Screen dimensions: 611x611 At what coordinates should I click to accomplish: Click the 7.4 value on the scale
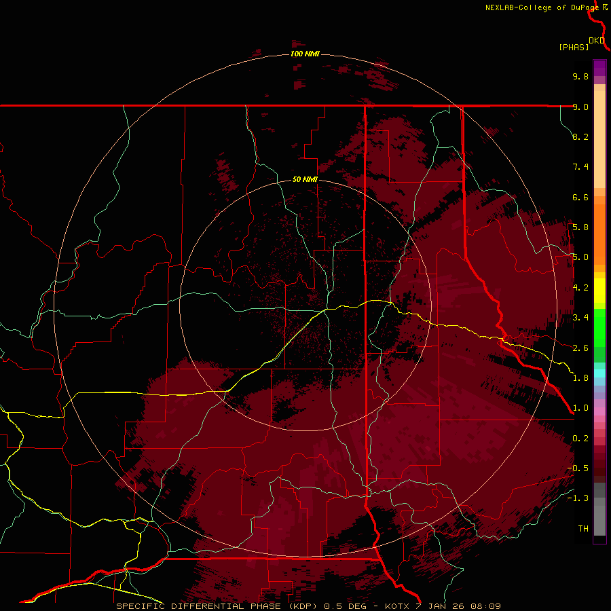580,167
